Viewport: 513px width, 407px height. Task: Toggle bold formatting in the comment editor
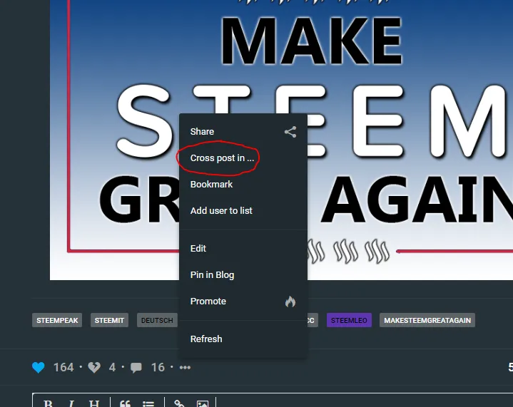pos(48,403)
